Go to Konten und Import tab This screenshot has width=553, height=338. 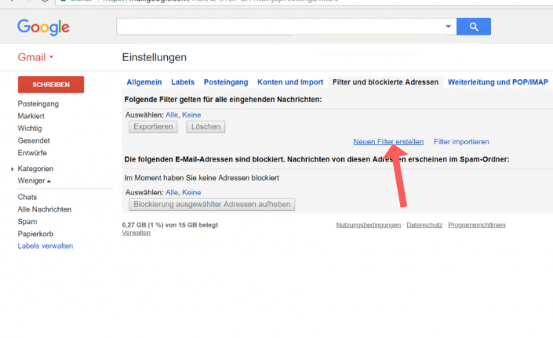coord(289,82)
